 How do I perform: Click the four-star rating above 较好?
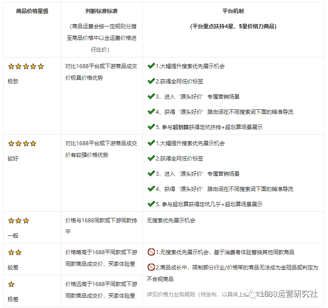[x=22, y=143]
